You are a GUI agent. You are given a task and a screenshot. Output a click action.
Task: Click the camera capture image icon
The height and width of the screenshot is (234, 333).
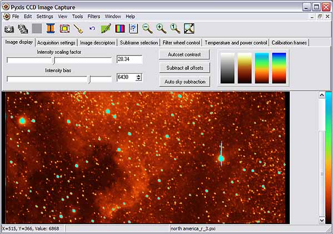pyautogui.click(x=9, y=29)
